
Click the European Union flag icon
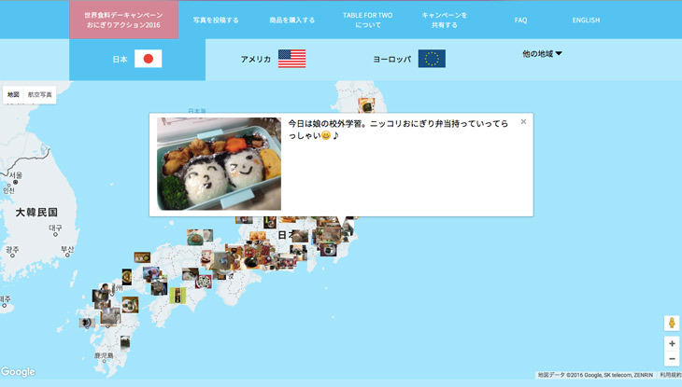pos(432,59)
